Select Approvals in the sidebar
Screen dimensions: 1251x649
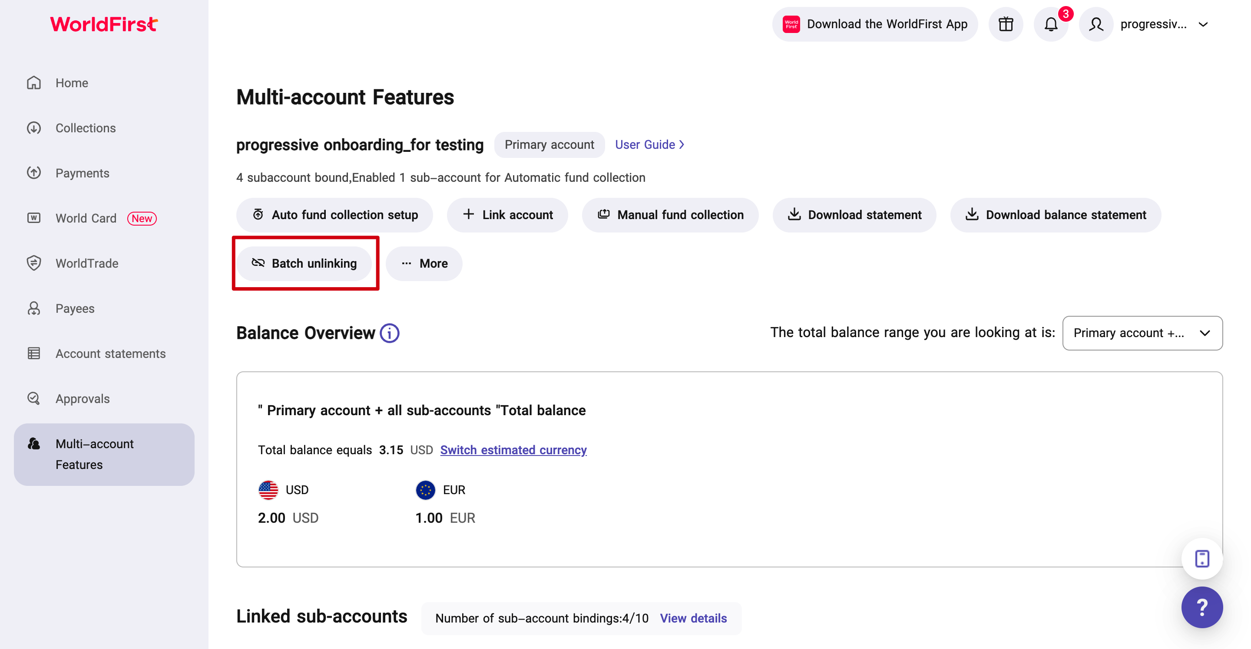[83, 399]
